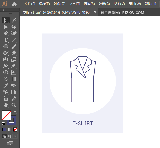Viewport: 160px width, 148px height.
Task: Swap fill and stroke colors arrow
Action: 15,112
